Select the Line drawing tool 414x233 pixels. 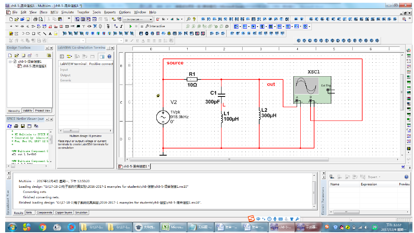click(x=45, y=33)
